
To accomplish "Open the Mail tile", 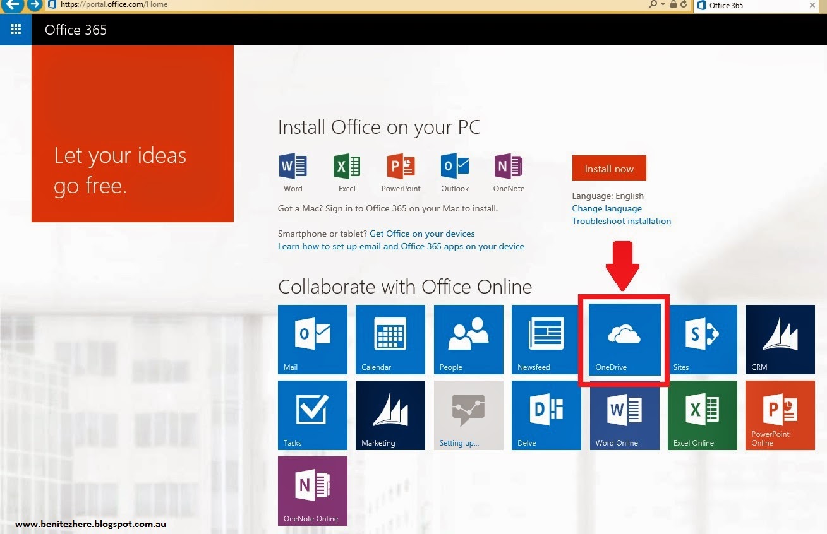I will [x=313, y=340].
